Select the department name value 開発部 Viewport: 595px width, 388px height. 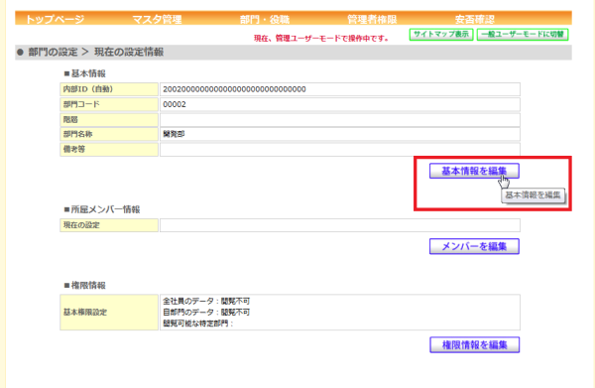(x=174, y=134)
